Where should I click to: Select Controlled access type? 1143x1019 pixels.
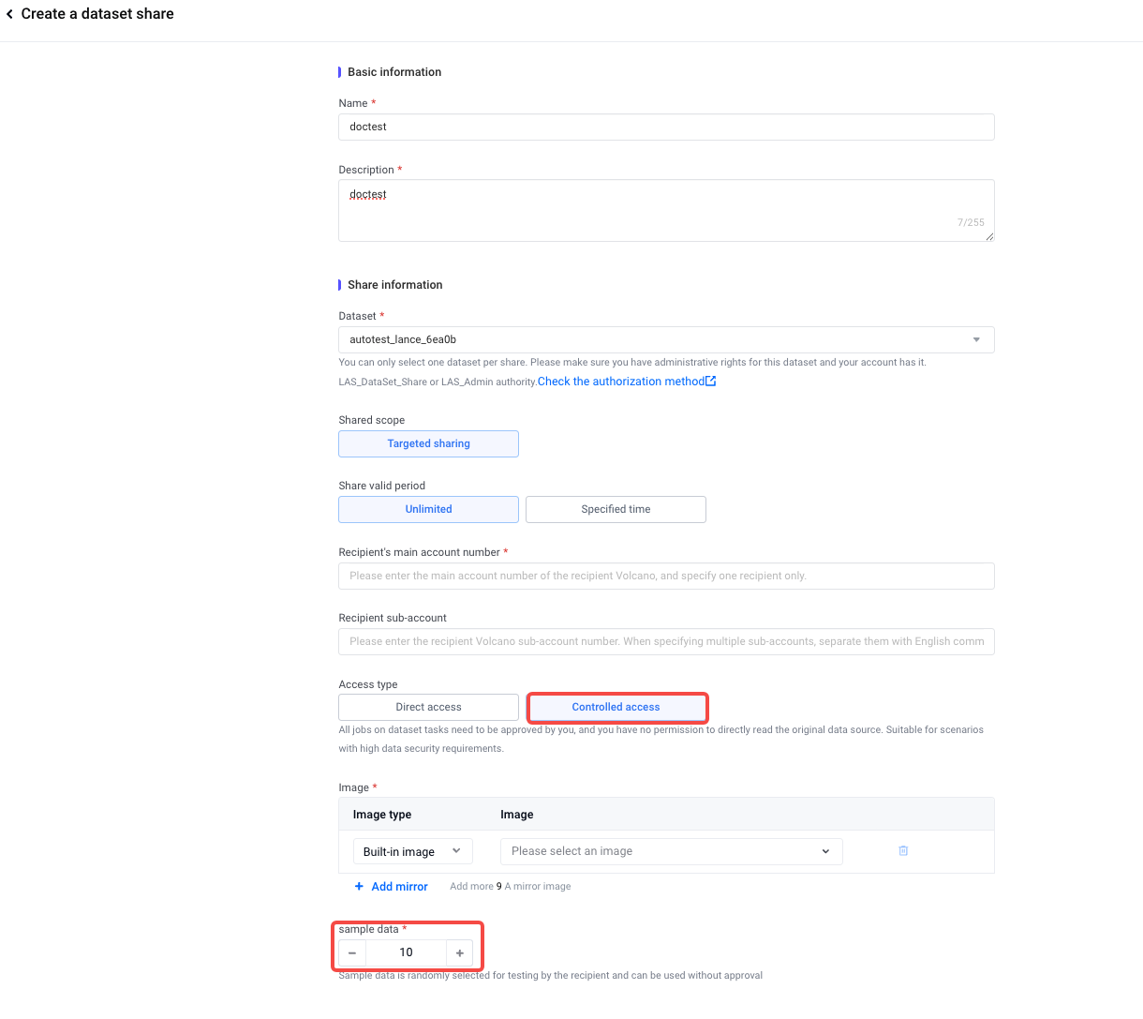[616, 708]
